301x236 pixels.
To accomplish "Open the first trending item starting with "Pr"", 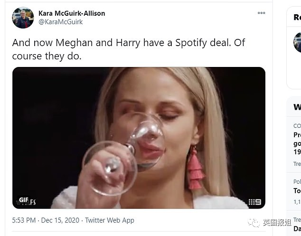I will click(297, 135).
